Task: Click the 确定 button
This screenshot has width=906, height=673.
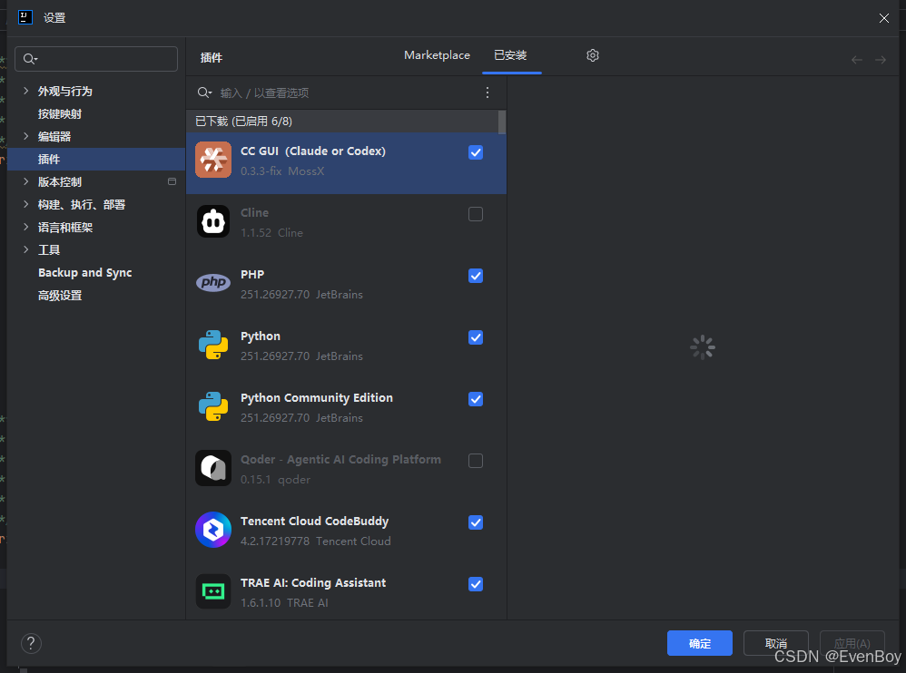Action: coord(700,643)
